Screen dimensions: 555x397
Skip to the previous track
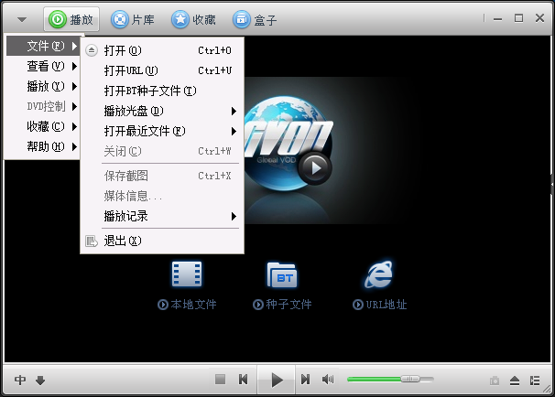click(x=244, y=379)
